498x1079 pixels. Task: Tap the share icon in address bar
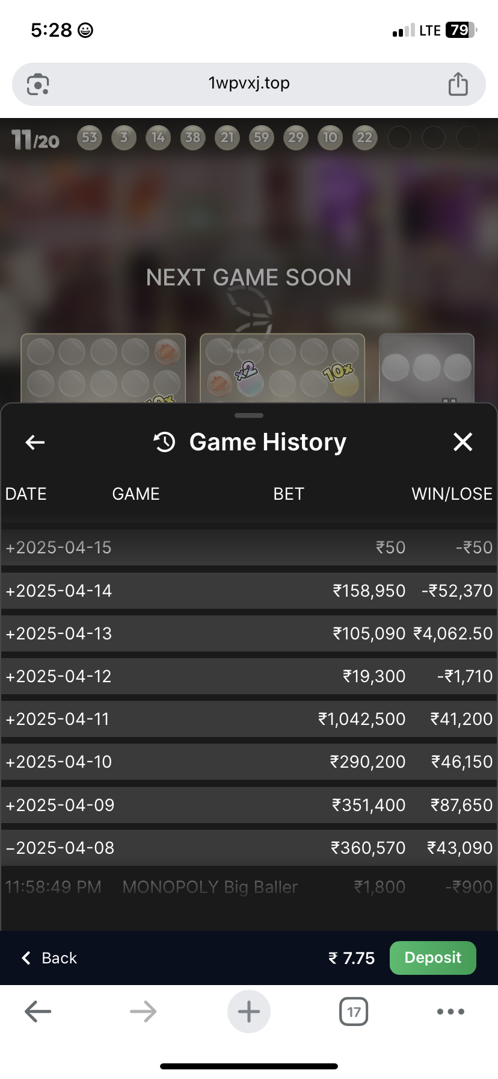tap(458, 84)
